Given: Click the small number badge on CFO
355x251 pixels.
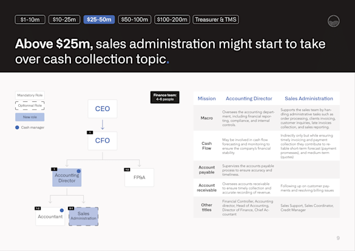Looking at the screenshot, I should [90, 133].
